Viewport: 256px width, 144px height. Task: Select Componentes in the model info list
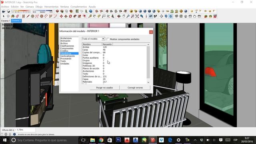(x=67, y=48)
